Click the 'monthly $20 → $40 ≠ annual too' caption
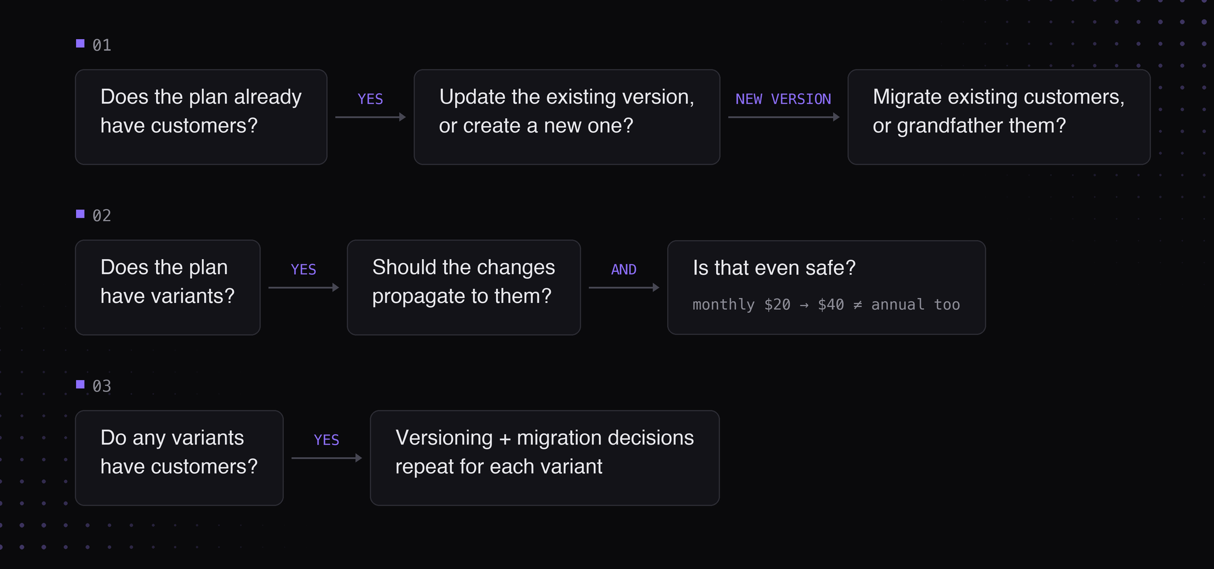This screenshot has width=1214, height=569. [826, 305]
